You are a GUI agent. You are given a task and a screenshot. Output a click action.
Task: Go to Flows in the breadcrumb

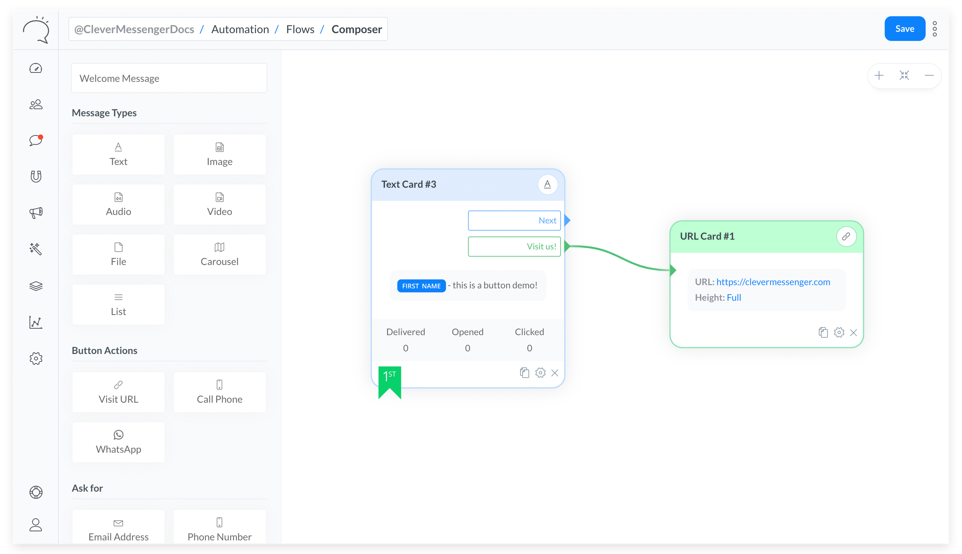[300, 29]
